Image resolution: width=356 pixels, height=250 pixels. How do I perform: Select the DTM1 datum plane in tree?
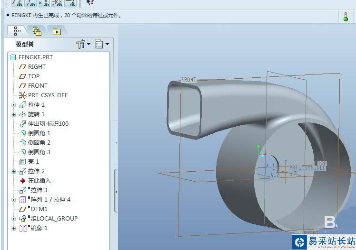pyautogui.click(x=39, y=209)
